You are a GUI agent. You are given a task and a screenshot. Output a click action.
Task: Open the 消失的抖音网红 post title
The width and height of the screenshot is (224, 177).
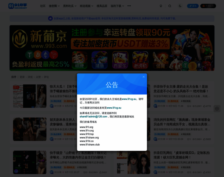click(182, 122)
